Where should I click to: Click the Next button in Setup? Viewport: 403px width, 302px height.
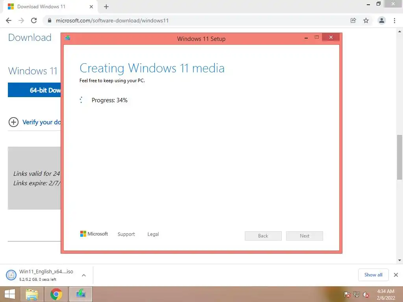click(x=305, y=236)
